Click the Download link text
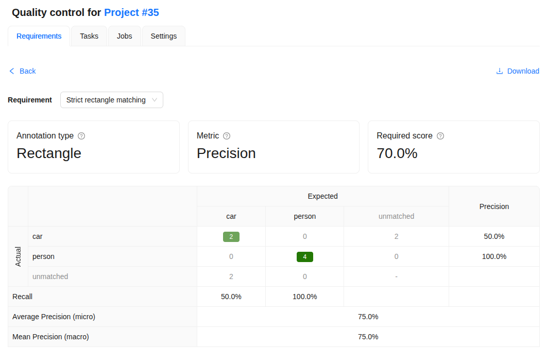The height and width of the screenshot is (364, 546). [523, 71]
